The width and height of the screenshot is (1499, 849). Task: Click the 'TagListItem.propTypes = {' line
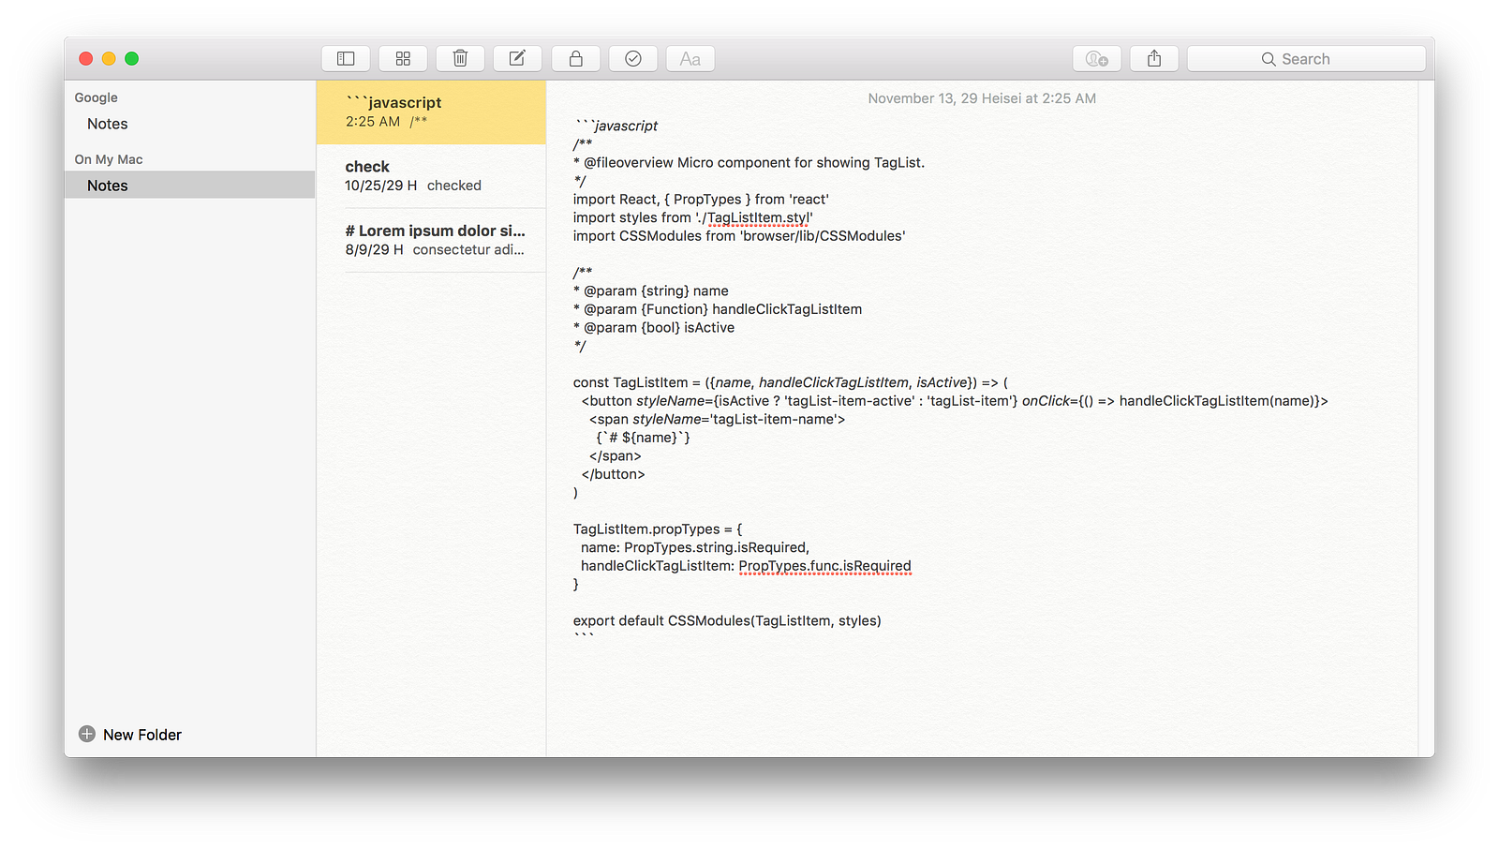pyautogui.click(x=658, y=529)
